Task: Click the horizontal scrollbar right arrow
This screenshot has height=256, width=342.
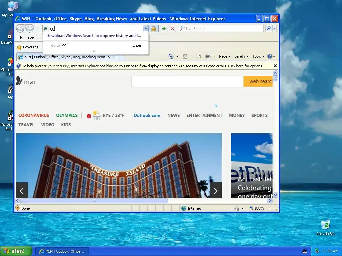Action: tap(270, 200)
